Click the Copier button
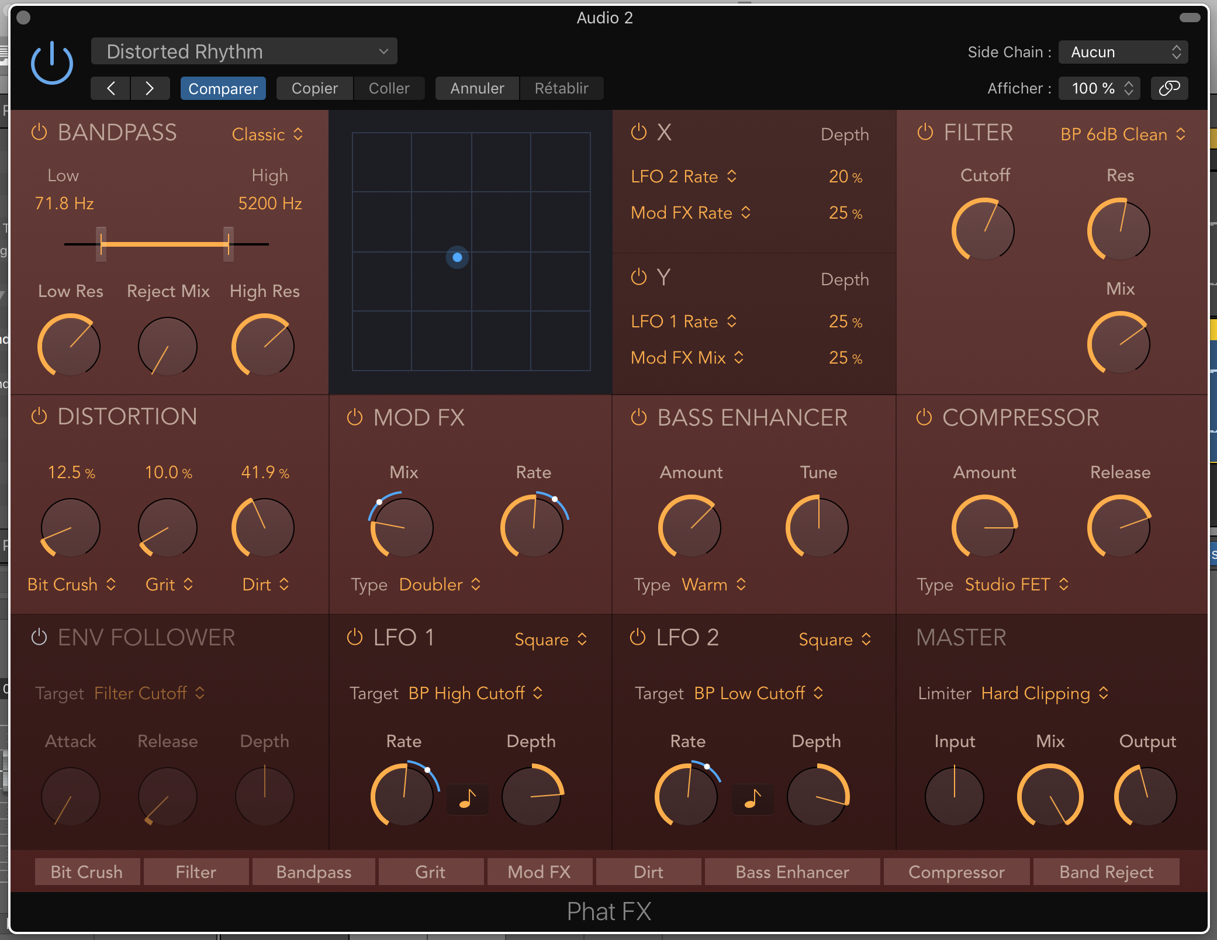The height and width of the screenshot is (940, 1217). click(x=314, y=88)
